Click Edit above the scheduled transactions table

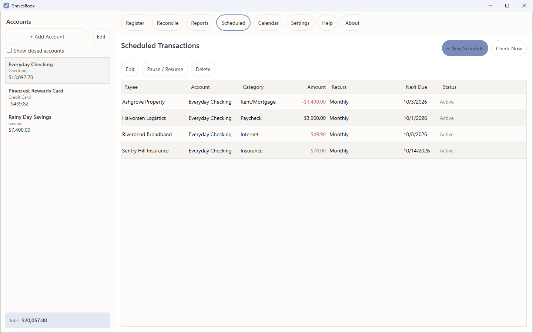(130, 69)
